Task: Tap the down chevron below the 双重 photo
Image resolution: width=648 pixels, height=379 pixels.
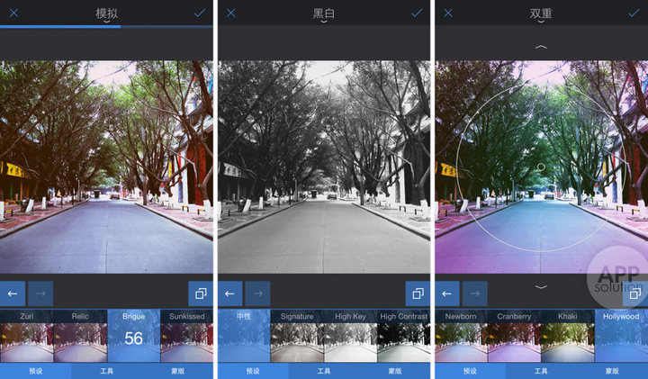Action: point(541,286)
